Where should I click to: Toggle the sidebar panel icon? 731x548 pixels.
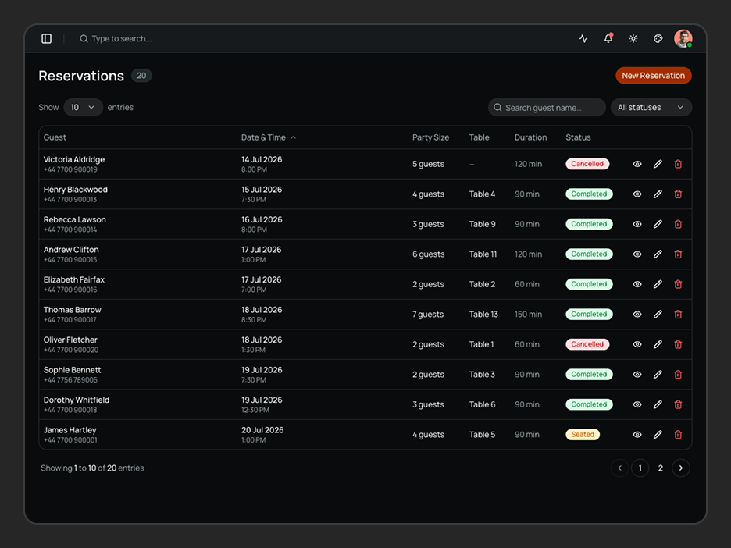pyautogui.click(x=46, y=39)
